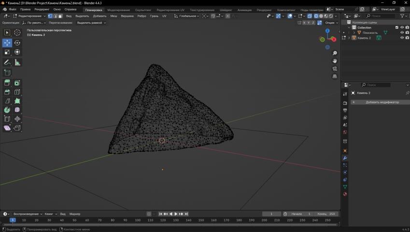Open the Render properties tab
Screen dimensions: 410x232
(345, 103)
